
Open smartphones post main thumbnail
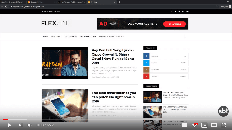click(x=65, y=106)
